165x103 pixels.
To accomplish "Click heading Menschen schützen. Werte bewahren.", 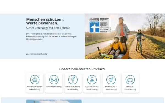I will [x=45, y=21].
